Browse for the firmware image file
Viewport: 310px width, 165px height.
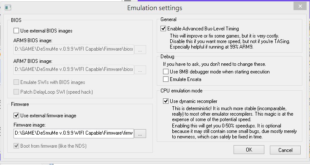(140, 134)
